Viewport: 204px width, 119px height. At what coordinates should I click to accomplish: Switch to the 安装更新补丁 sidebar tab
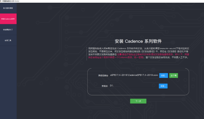point(8,30)
